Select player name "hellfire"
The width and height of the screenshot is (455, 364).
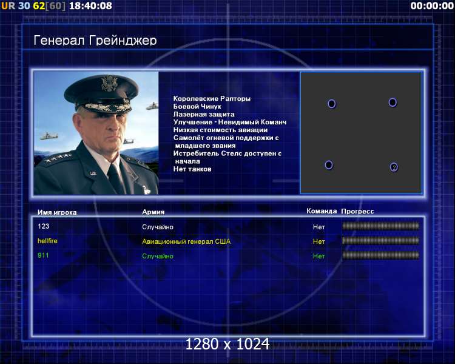pyautogui.click(x=47, y=241)
